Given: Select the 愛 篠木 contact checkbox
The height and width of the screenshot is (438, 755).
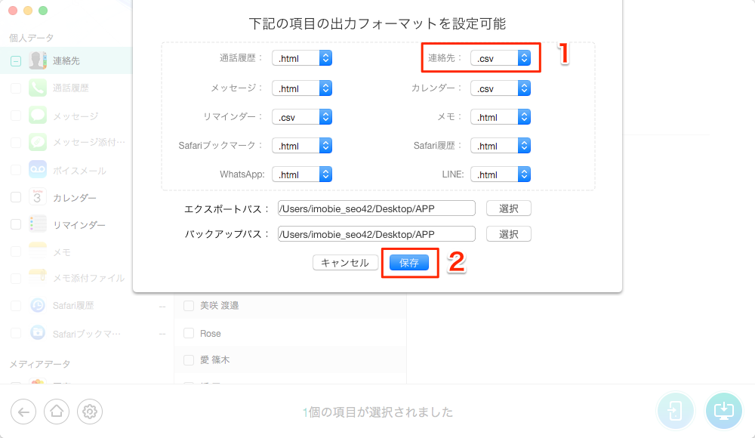Looking at the screenshot, I should 189,360.
